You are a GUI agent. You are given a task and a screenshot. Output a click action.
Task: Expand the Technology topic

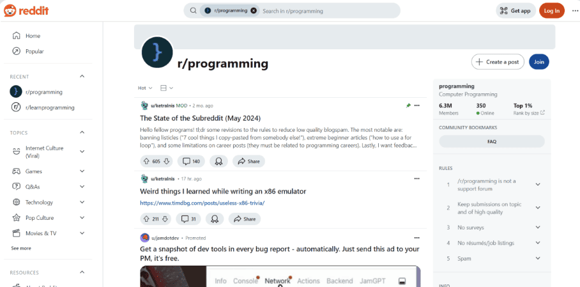click(82, 202)
